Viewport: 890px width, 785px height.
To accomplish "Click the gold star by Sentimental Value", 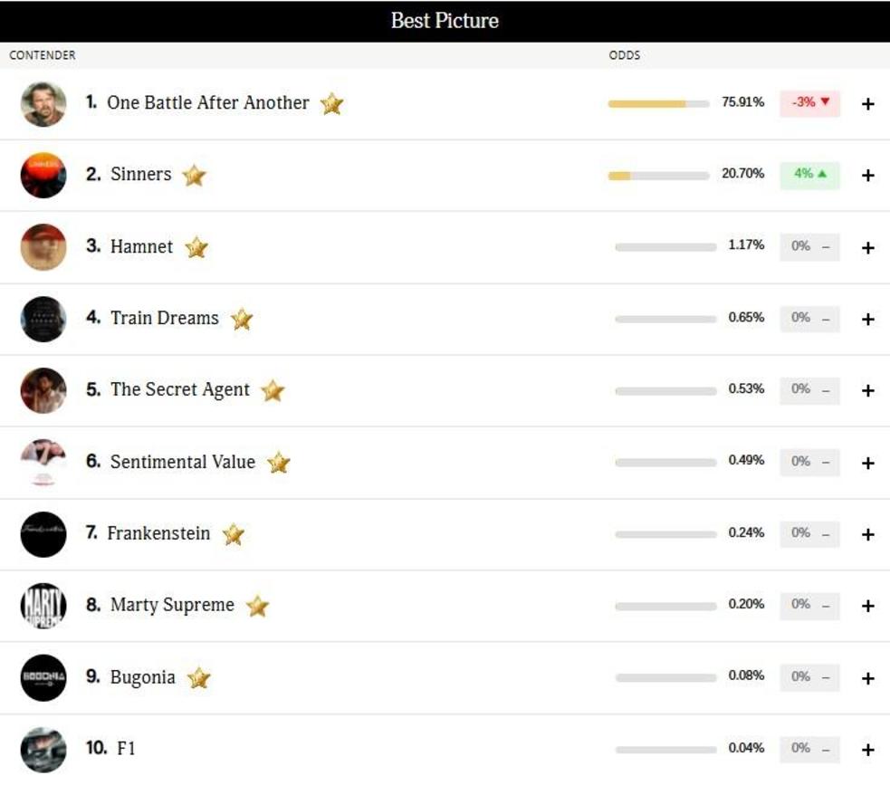I will 278,463.
